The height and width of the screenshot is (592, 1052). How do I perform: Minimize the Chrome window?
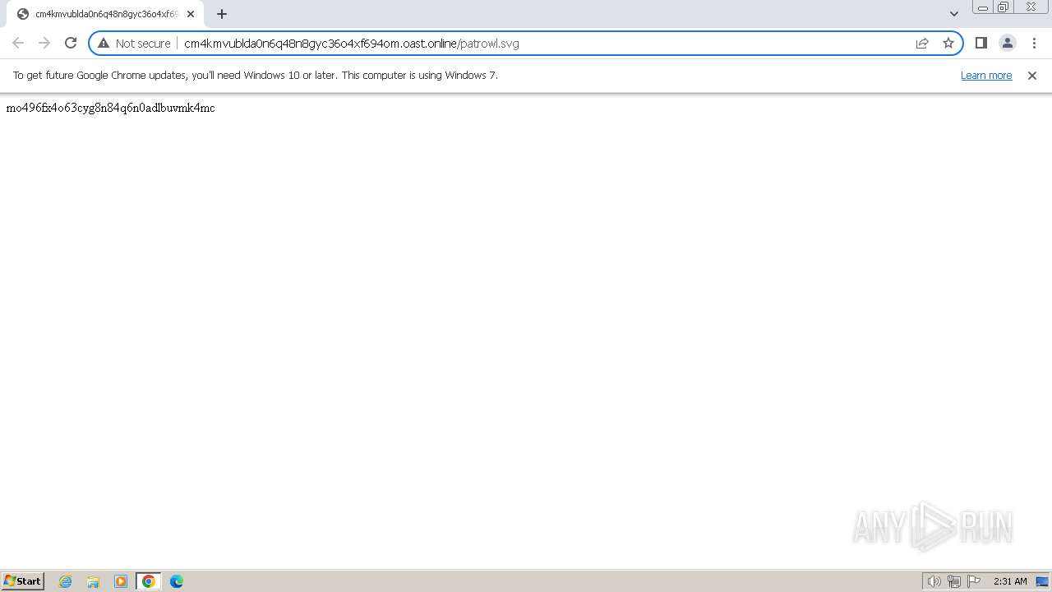(x=982, y=7)
